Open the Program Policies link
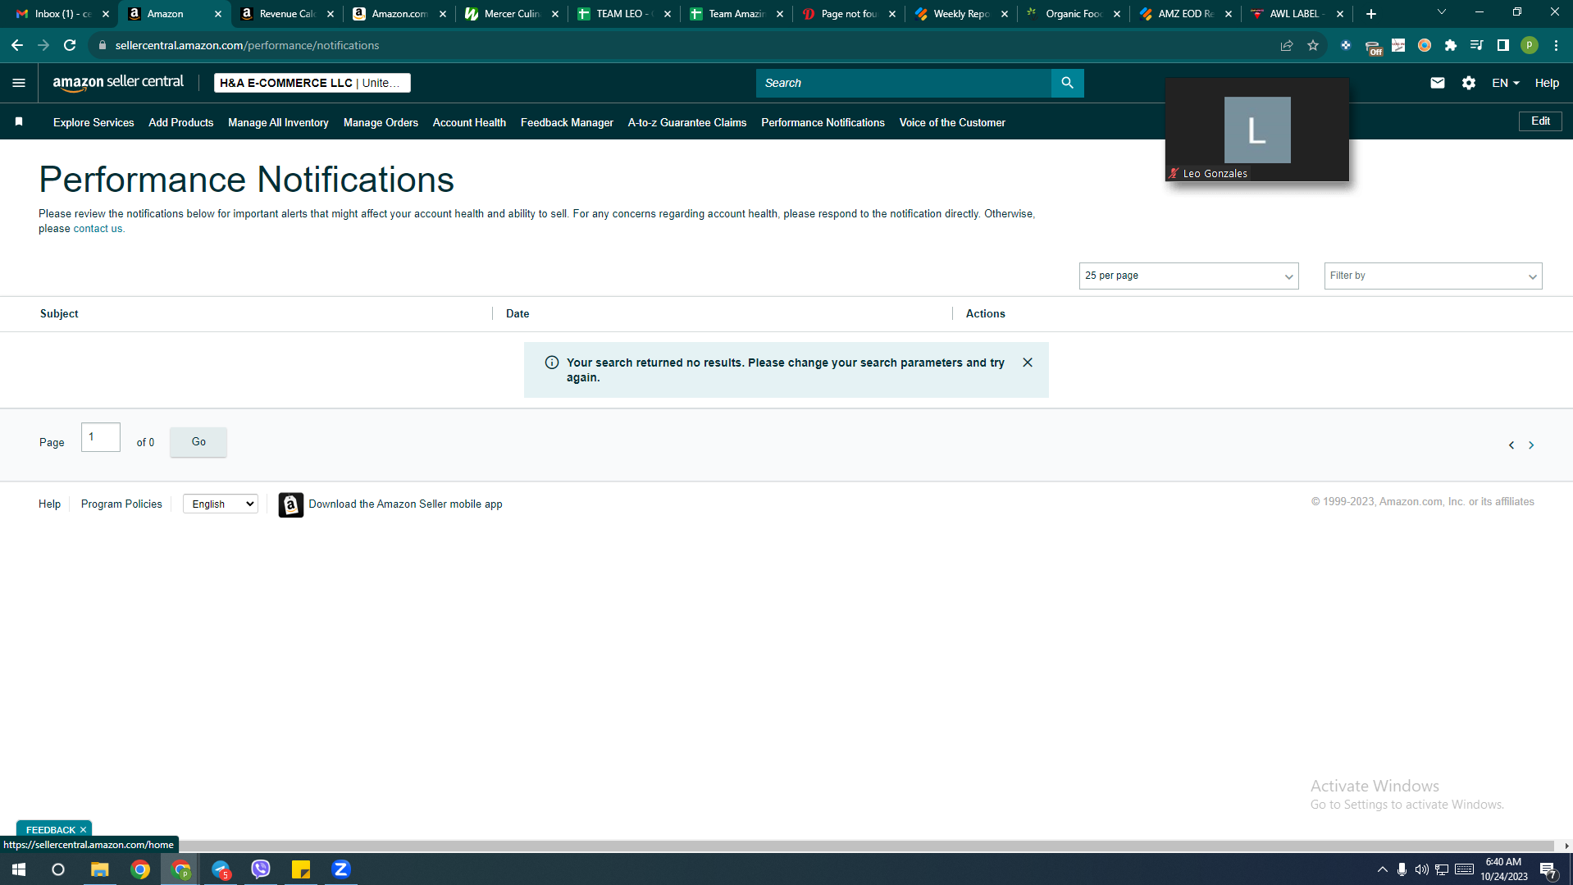 tap(121, 504)
